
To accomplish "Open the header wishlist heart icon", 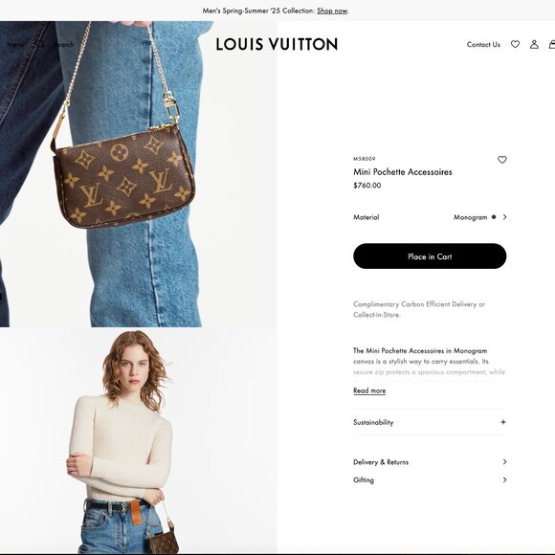I will (x=515, y=44).
